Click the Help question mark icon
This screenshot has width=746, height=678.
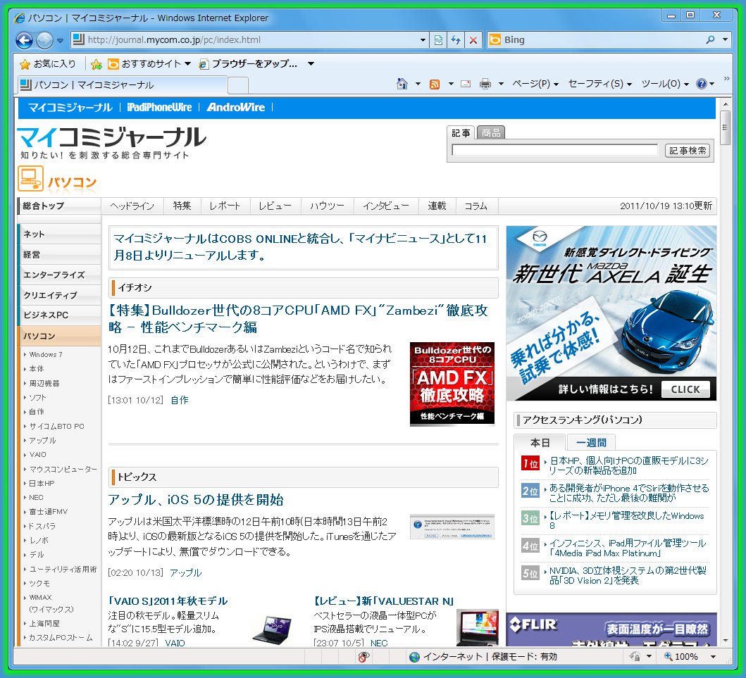702,84
